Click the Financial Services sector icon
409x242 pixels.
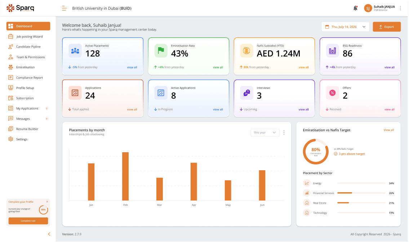(307, 193)
